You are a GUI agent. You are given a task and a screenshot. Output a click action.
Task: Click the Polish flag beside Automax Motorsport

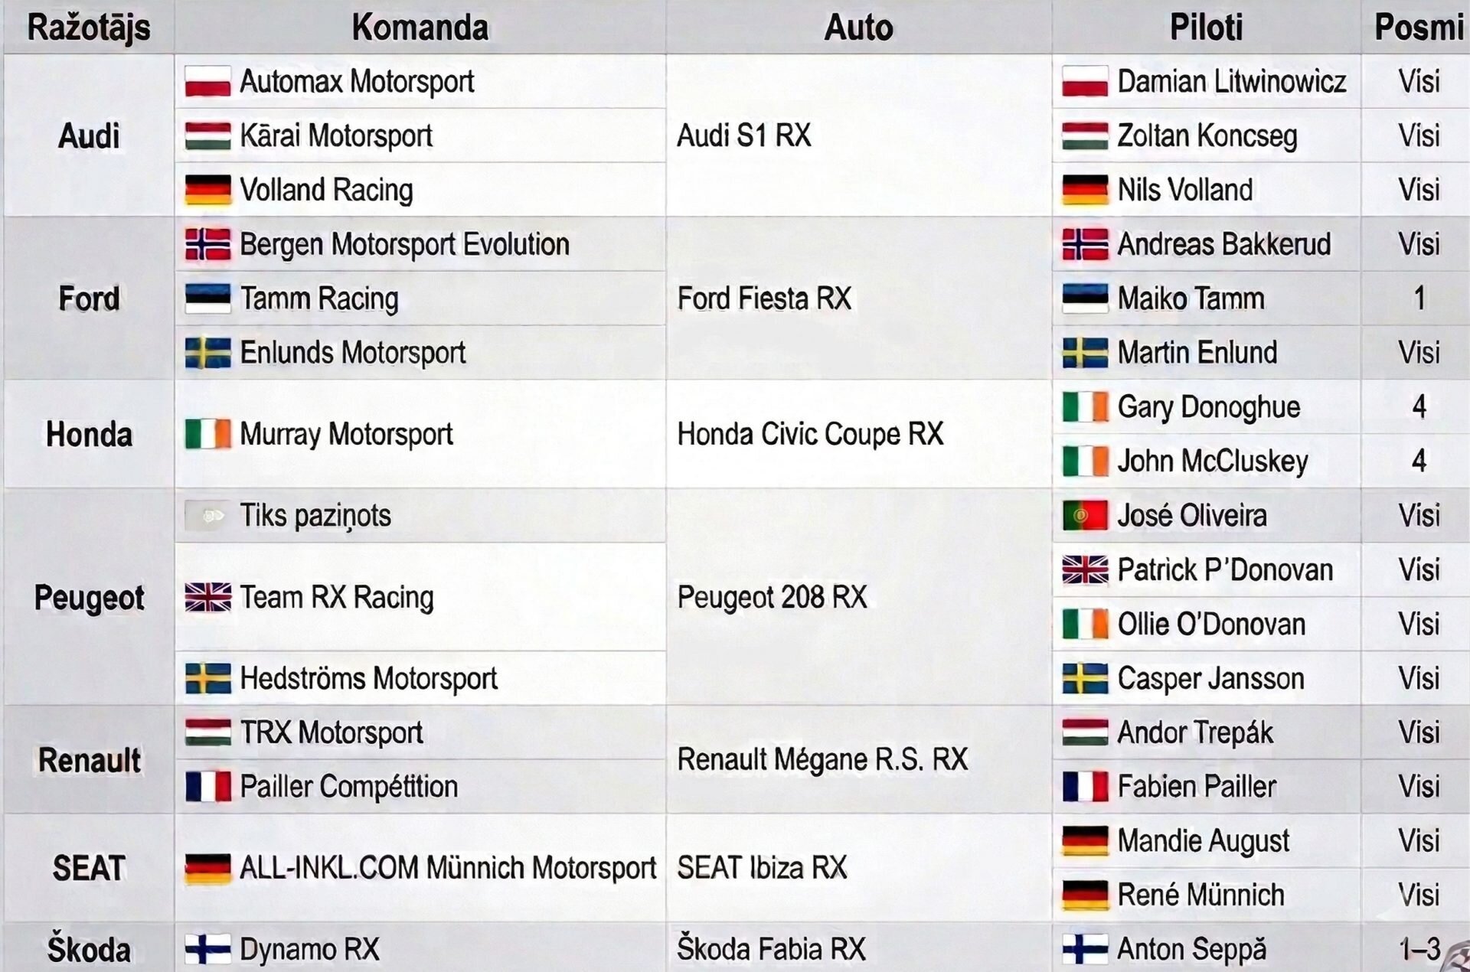point(207,82)
